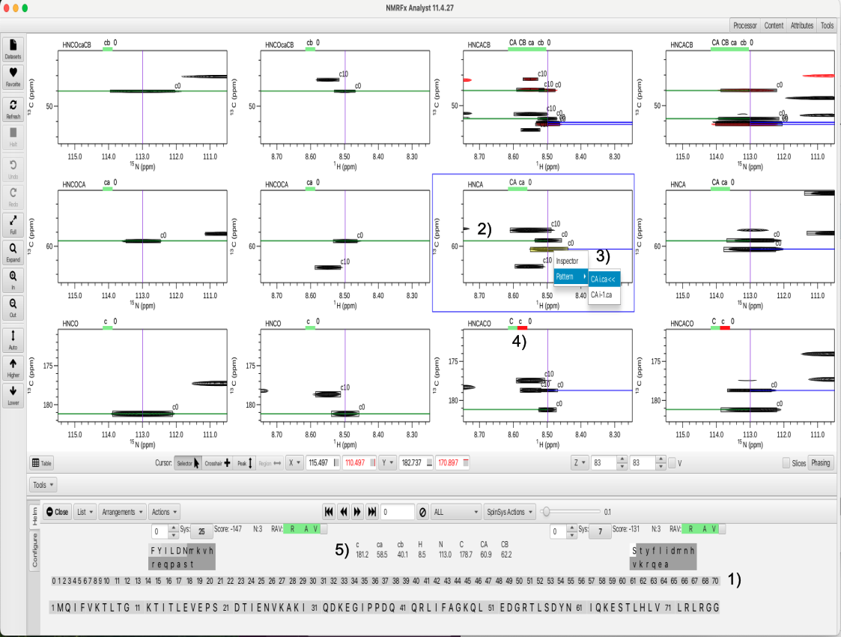Close the Helm spin system panel
Screen dimensions: 841x637
point(57,512)
